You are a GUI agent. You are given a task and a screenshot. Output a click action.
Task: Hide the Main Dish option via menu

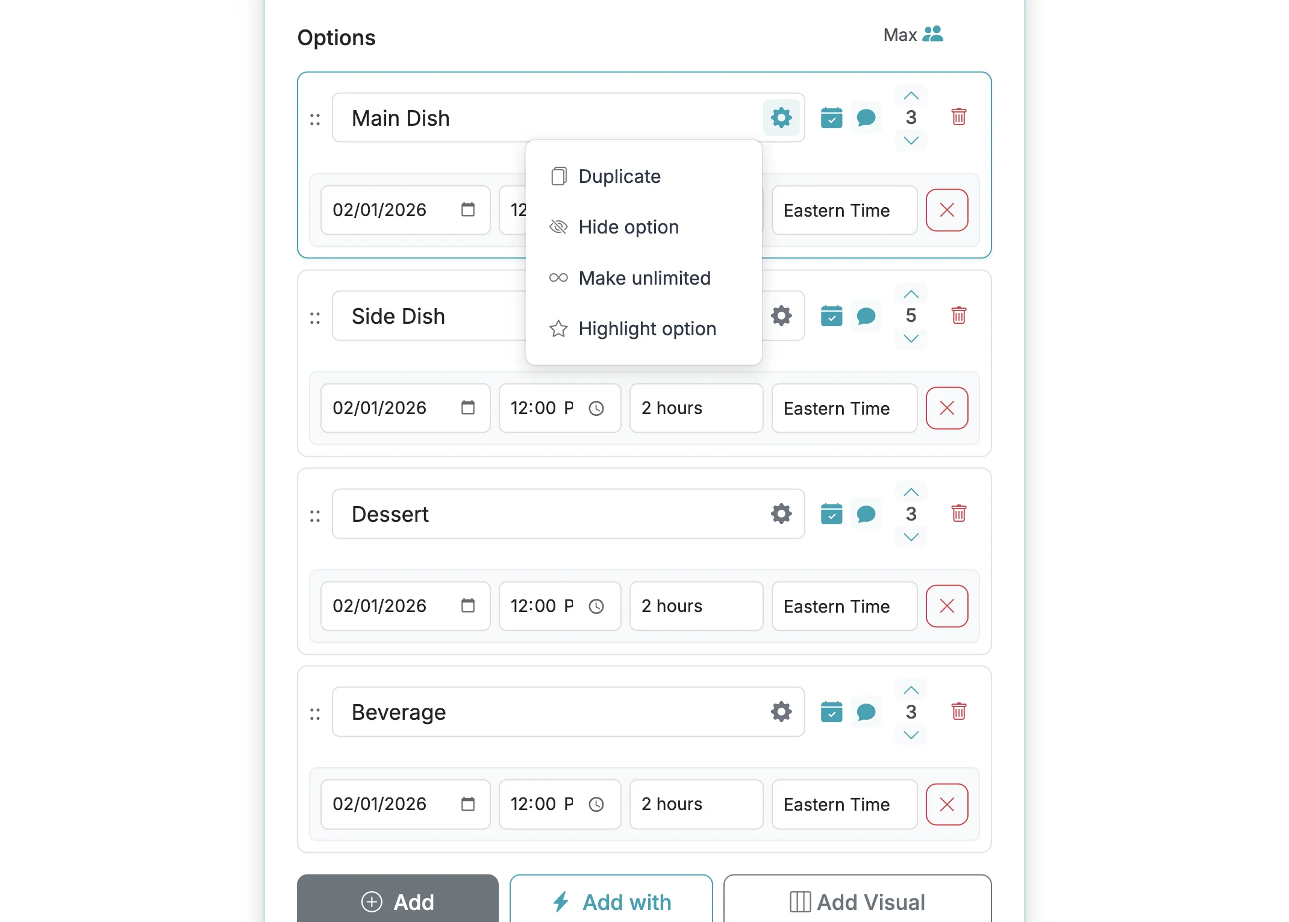click(628, 227)
